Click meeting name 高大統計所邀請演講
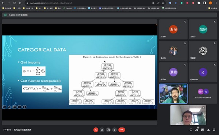This screenshot has height=135, width=219. pos(23,130)
